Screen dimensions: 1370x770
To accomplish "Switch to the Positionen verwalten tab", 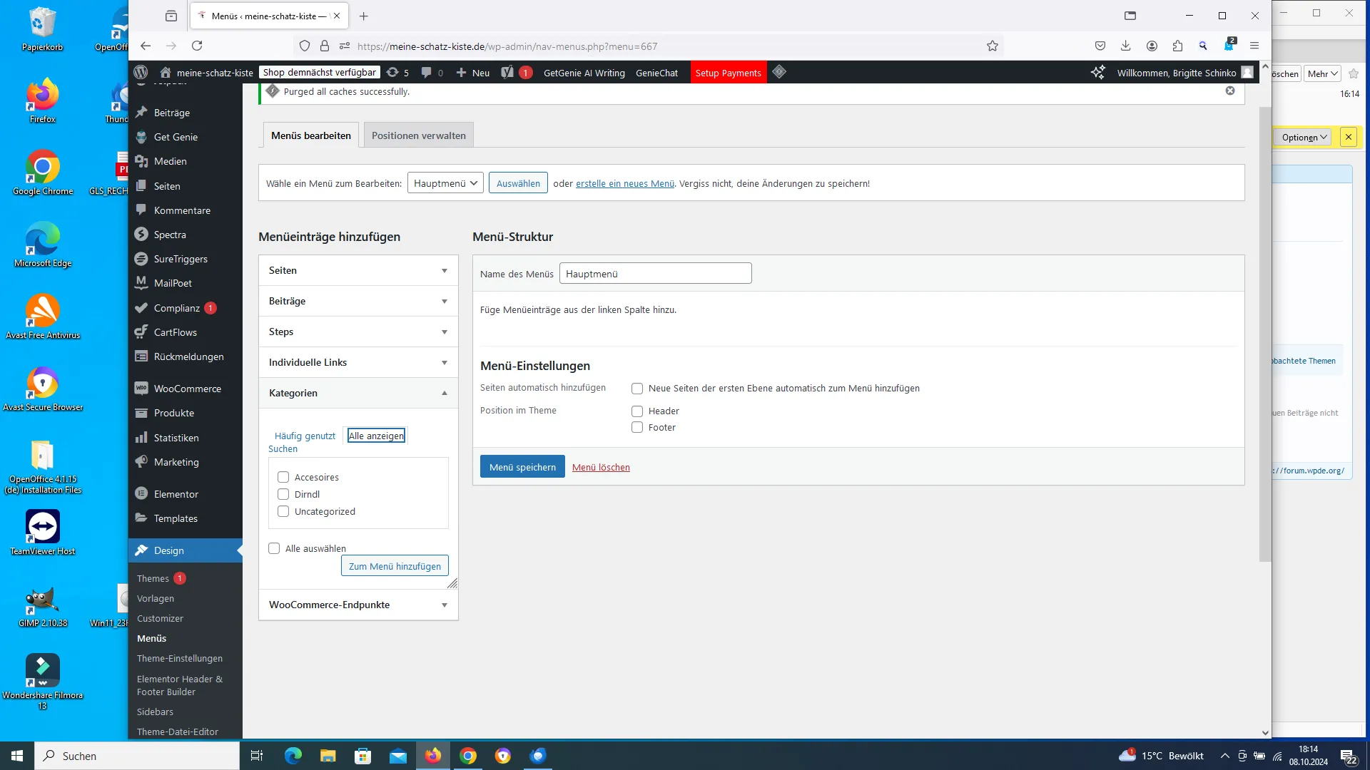I will click(418, 135).
